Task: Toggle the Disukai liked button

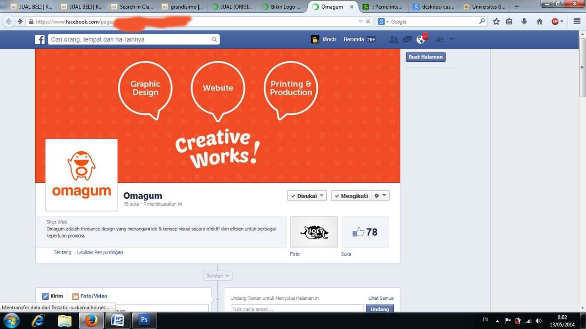Action: pos(307,196)
